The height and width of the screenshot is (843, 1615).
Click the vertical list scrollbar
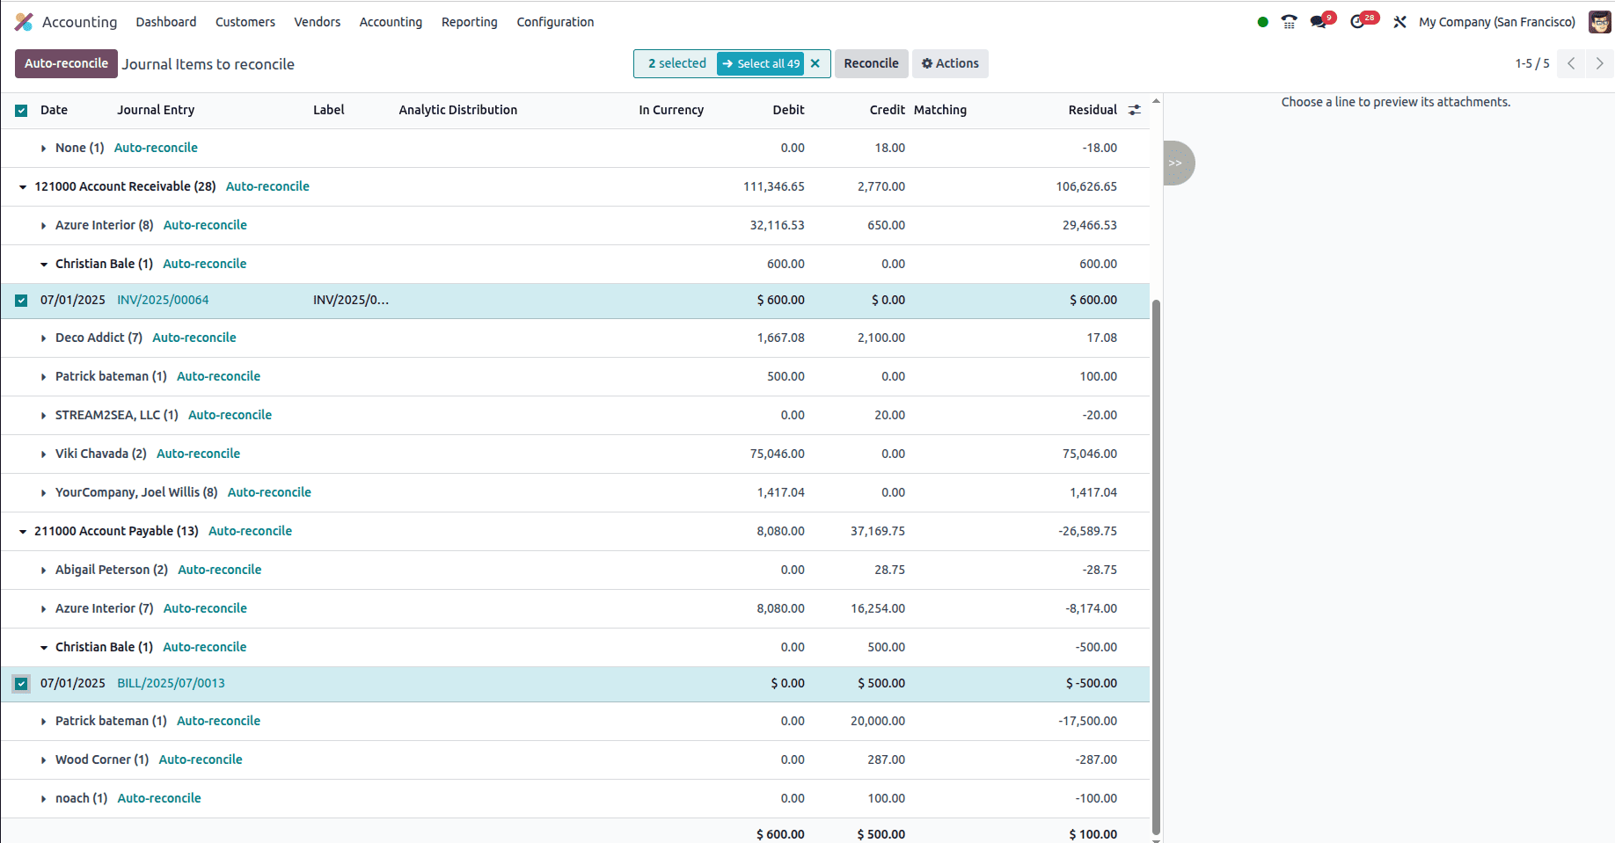pos(1156,563)
